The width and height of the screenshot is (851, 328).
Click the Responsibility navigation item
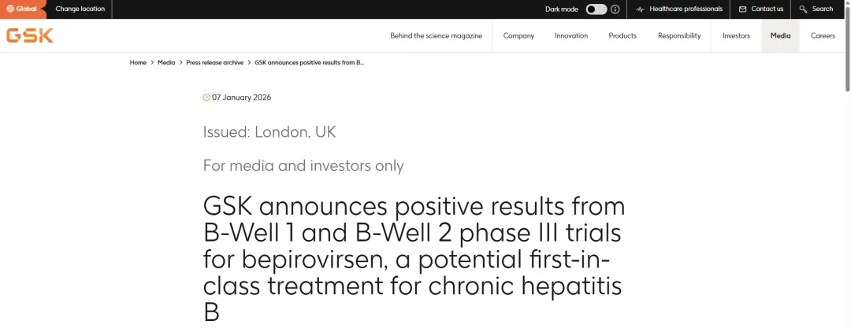679,35
